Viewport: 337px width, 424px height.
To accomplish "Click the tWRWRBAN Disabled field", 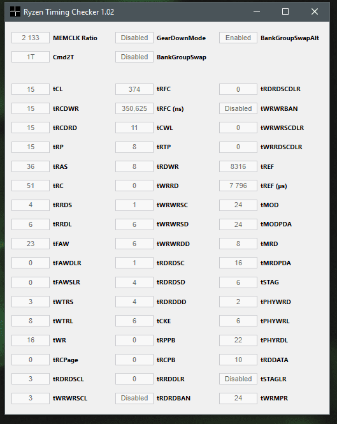I will pos(238,108).
